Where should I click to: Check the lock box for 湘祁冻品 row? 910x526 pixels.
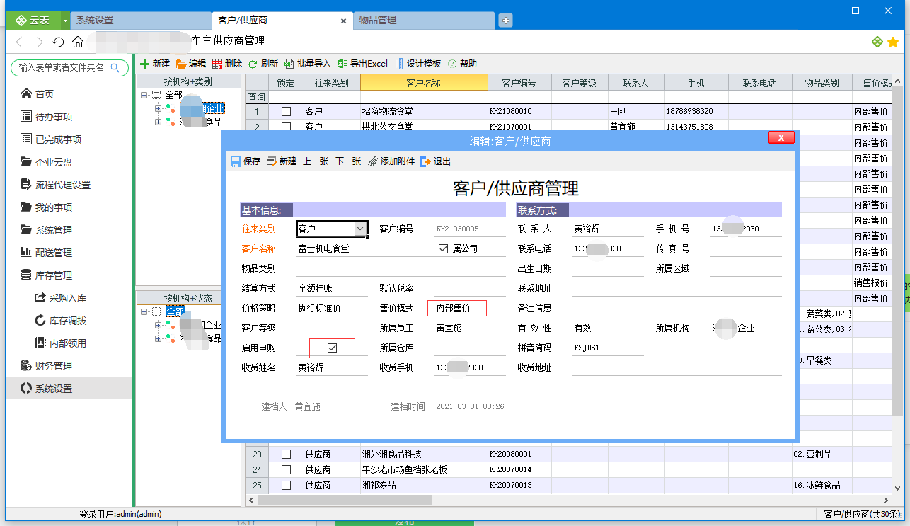[x=286, y=485]
